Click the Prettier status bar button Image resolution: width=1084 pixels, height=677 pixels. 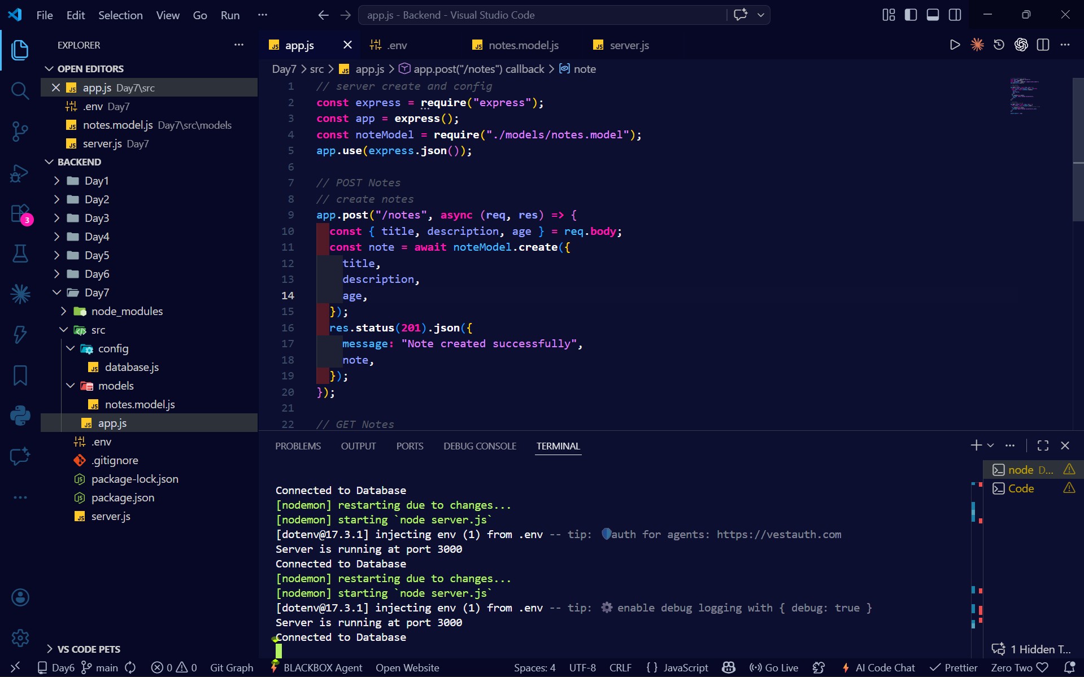coord(954,667)
